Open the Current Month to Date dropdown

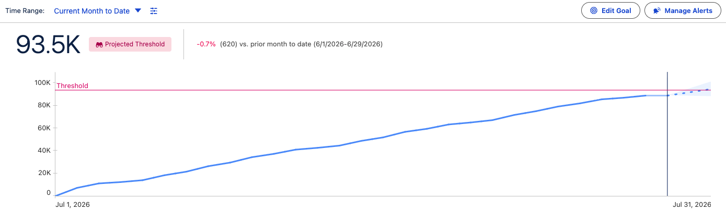tap(97, 10)
